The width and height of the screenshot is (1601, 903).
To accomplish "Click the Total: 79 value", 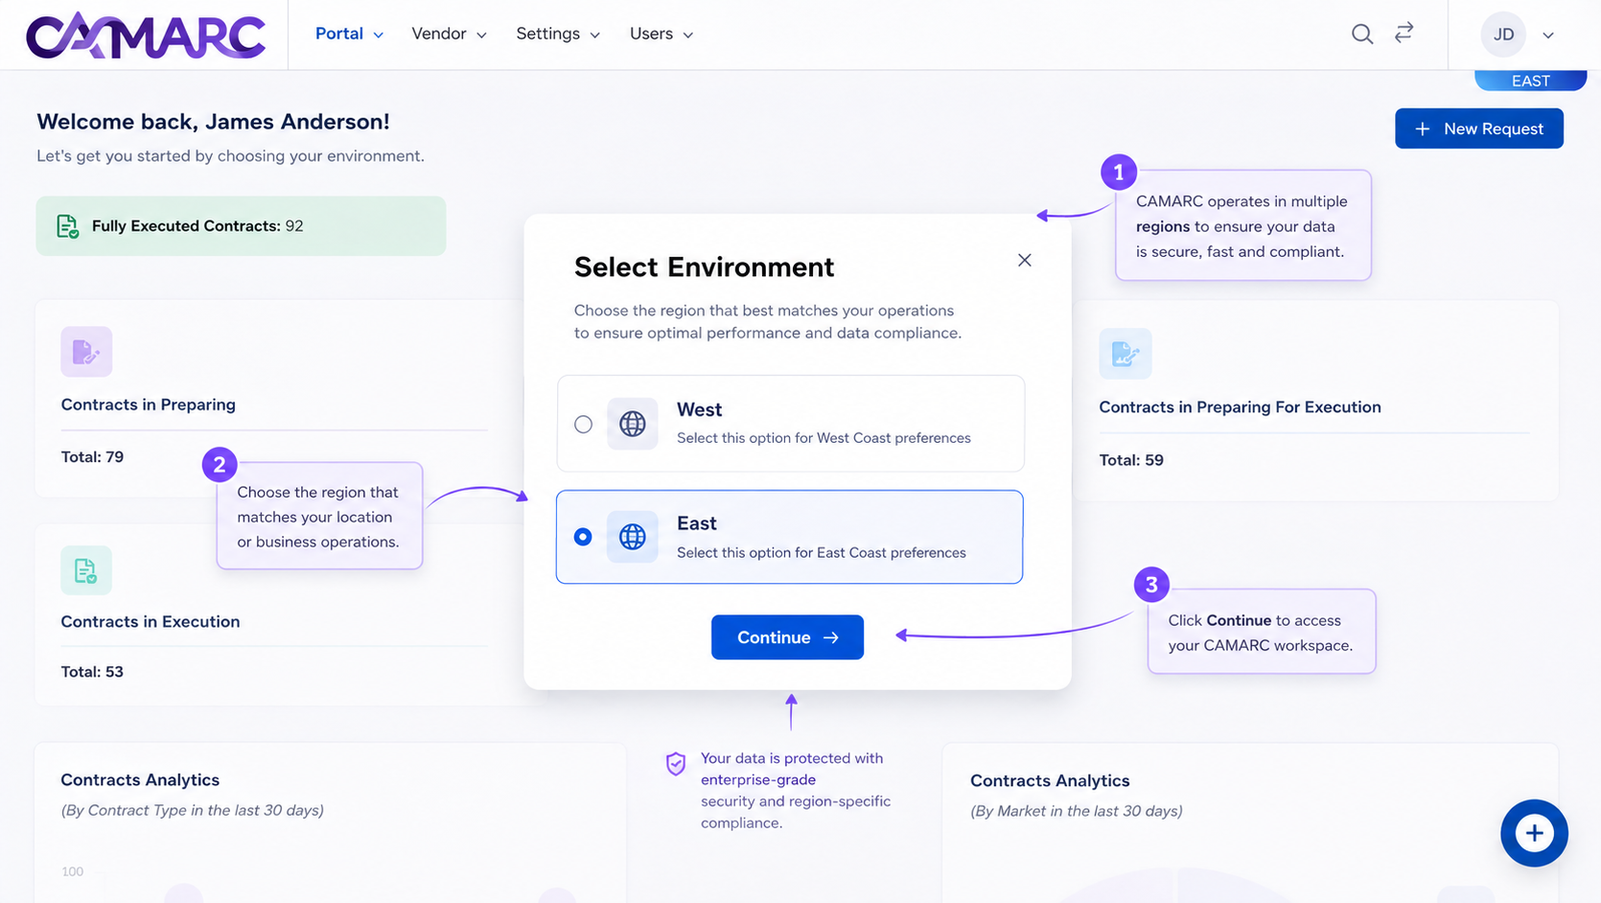I will point(92,457).
